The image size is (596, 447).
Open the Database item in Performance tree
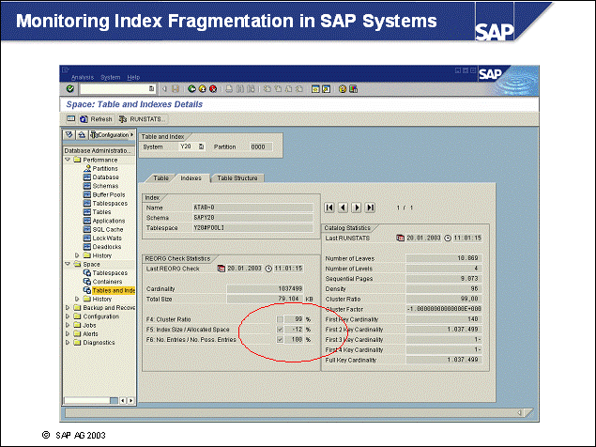click(105, 177)
